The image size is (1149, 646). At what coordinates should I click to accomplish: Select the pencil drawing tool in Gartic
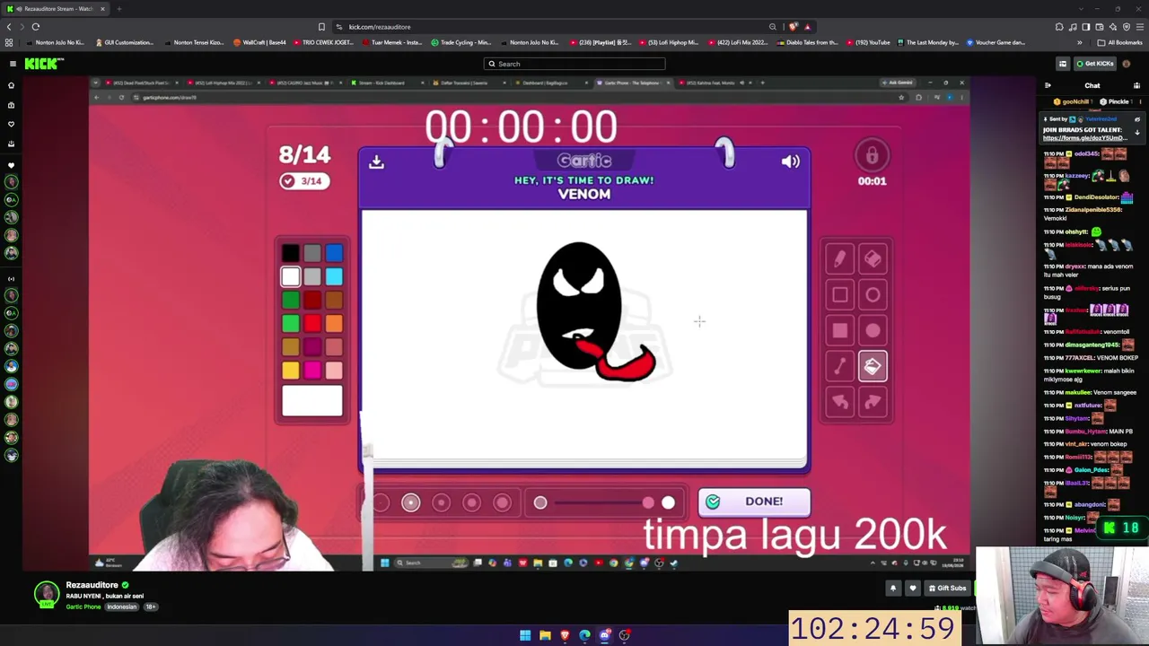coord(839,259)
